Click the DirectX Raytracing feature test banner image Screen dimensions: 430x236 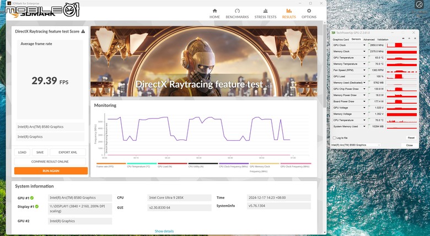pos(204,61)
